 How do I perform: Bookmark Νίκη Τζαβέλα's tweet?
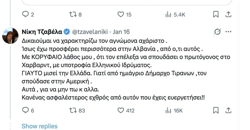(x=216, y=110)
